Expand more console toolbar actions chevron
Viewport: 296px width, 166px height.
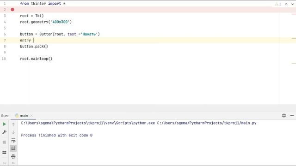click(13, 163)
